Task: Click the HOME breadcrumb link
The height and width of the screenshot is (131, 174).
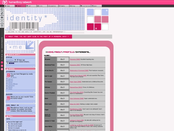Action: pyautogui.click(x=51, y=52)
